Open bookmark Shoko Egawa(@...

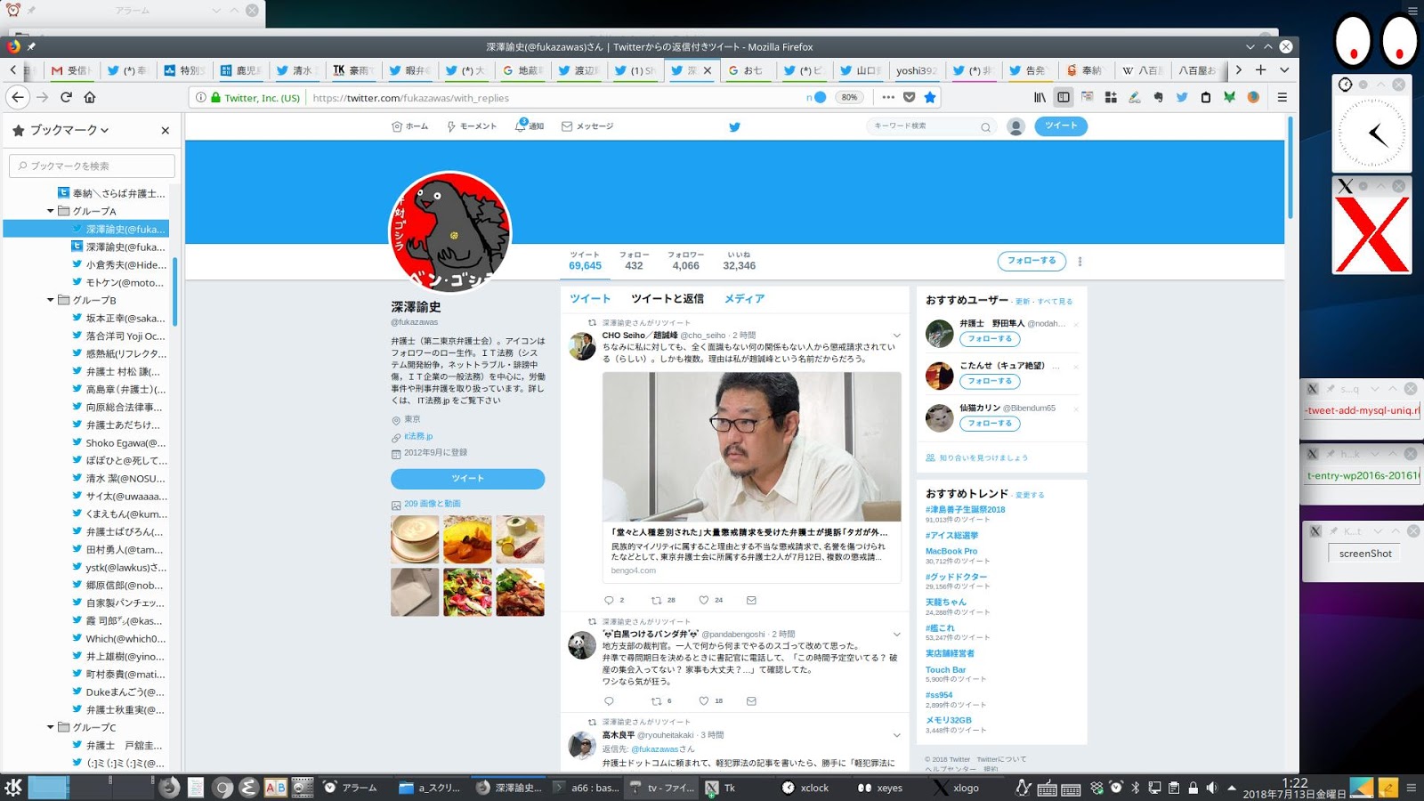[x=118, y=442]
